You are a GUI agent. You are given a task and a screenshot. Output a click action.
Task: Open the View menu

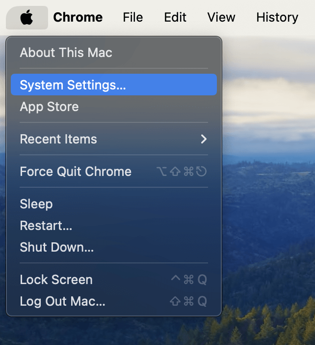point(221,18)
